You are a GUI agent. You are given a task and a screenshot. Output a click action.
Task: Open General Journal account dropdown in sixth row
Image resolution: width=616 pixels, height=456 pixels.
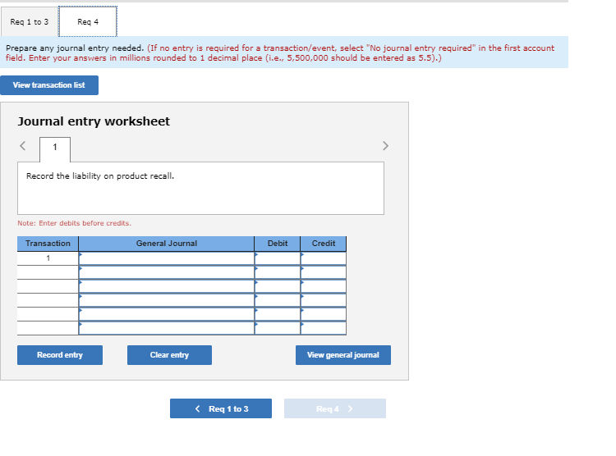(167, 328)
